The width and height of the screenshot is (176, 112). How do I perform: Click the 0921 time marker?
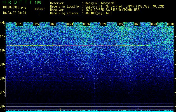tap(19, 24)
